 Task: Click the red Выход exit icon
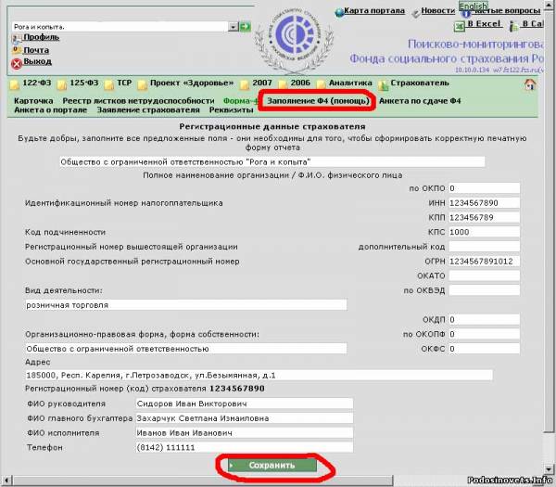pos(17,63)
